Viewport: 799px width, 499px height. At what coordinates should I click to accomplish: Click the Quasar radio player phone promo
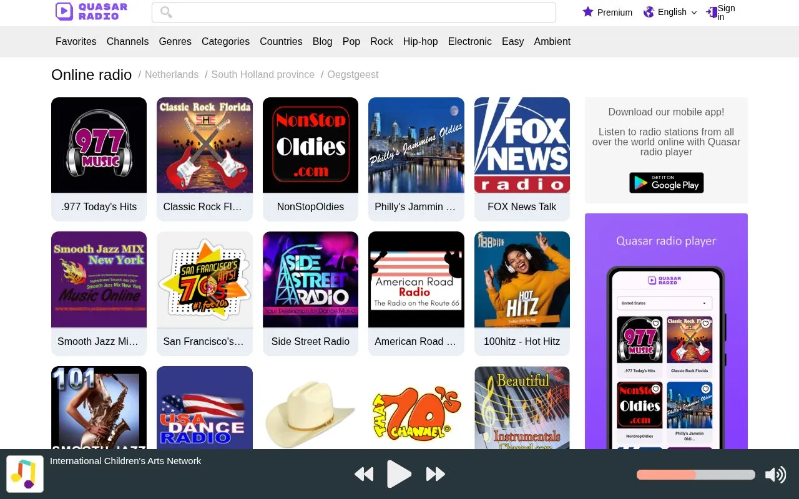(x=666, y=331)
